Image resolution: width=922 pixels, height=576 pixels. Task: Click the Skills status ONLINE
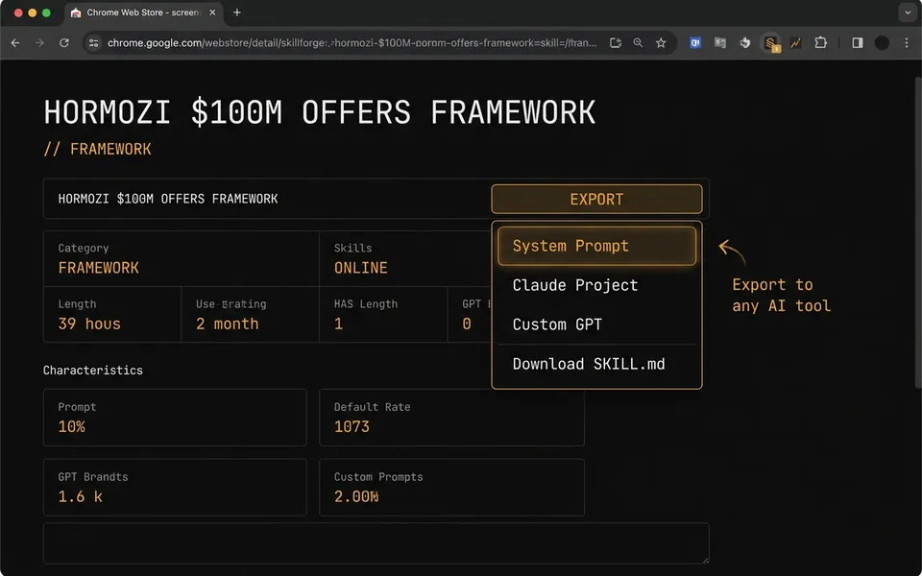360,268
